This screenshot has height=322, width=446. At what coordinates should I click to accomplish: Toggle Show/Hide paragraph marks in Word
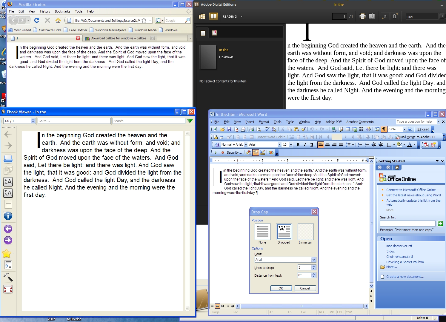(x=384, y=129)
